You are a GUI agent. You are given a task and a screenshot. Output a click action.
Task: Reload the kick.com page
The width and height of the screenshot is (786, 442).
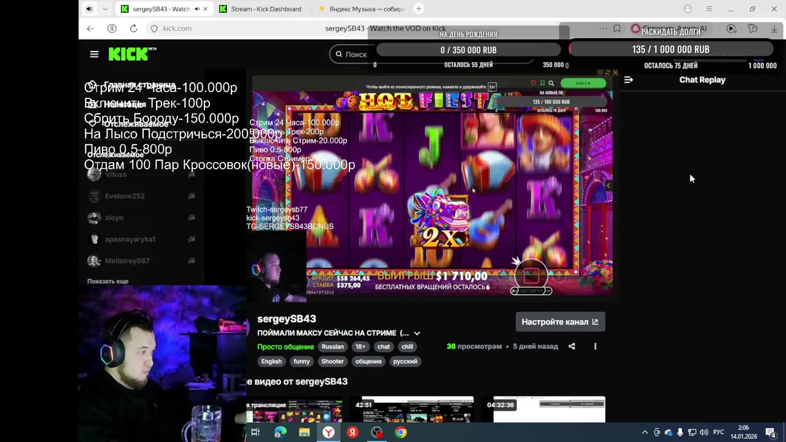point(133,28)
